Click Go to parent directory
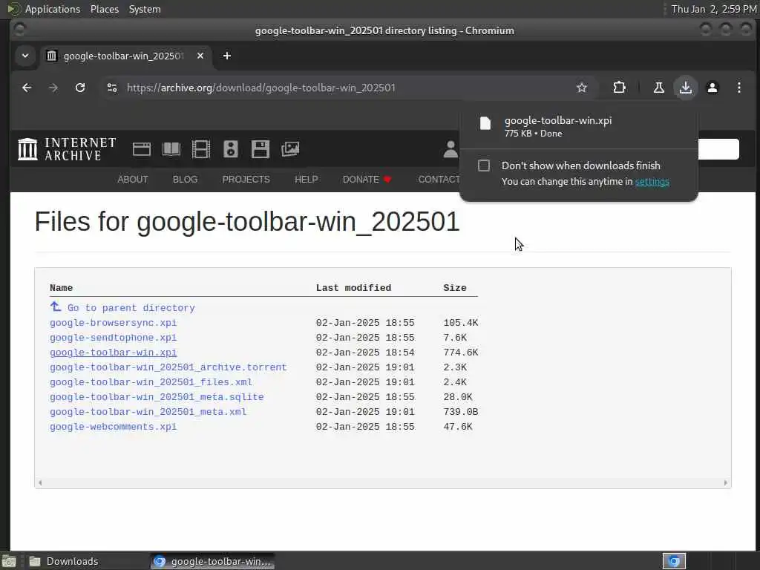This screenshot has width=760, height=570. (x=131, y=308)
